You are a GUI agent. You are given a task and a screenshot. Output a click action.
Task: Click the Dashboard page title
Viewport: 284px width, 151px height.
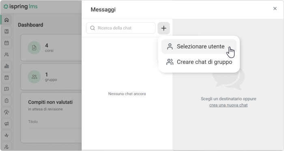point(30,25)
